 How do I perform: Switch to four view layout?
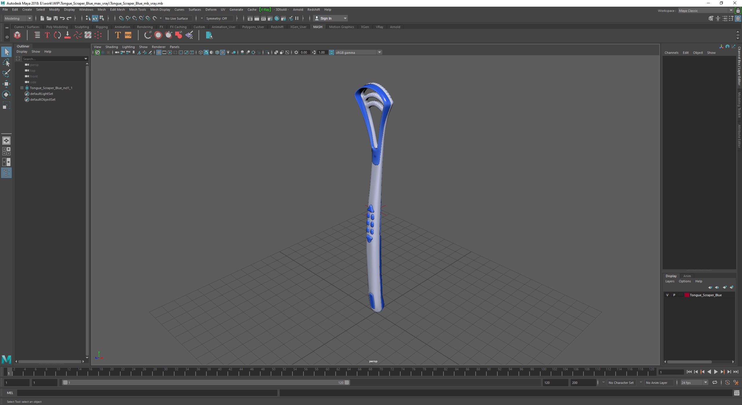6,151
